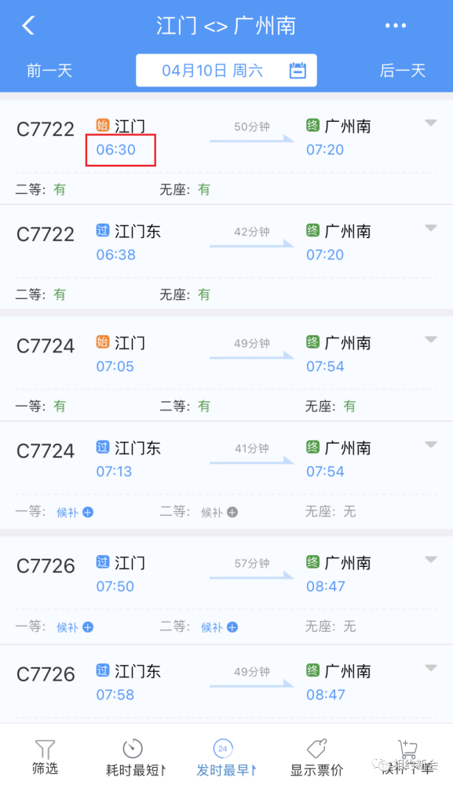Open the C7726 江门东 07:58 train row
453x785 pixels.
(226, 684)
